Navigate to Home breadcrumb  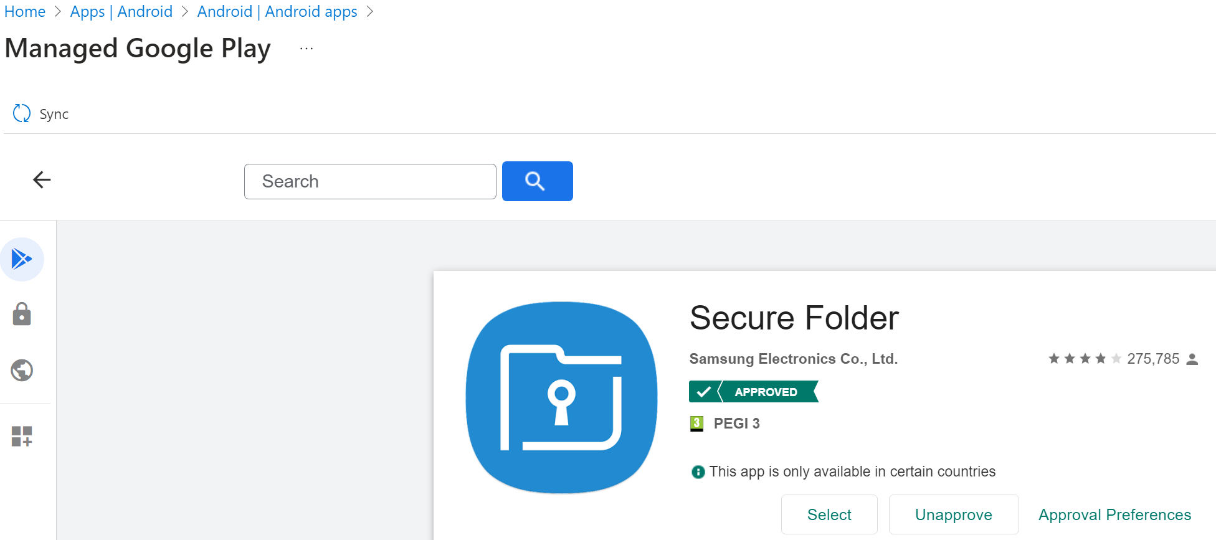click(x=25, y=12)
